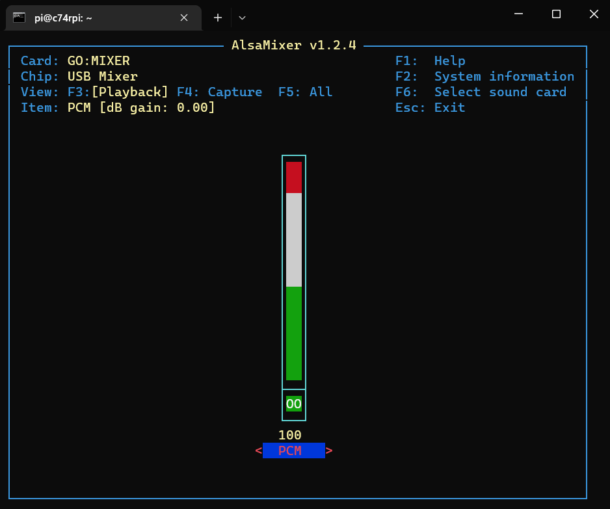Viewport: 610px width, 509px height.
Task: Switch to F5 All view
Action: point(306,92)
